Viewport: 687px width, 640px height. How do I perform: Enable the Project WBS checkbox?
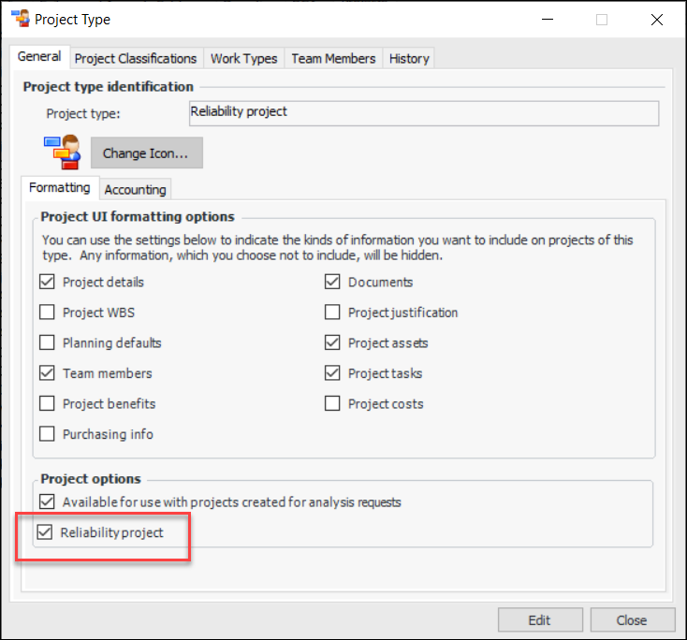[48, 313]
